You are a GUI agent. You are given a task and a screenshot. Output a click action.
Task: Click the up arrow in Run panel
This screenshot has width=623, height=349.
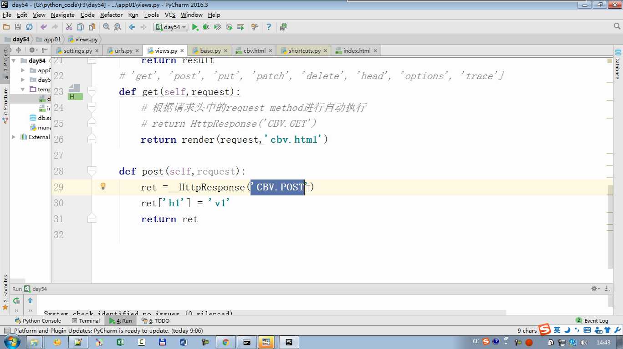tap(30, 300)
